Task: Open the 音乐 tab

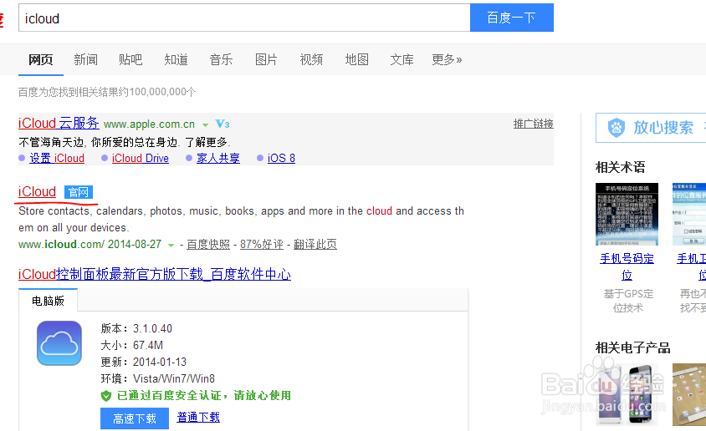Action: (221, 59)
